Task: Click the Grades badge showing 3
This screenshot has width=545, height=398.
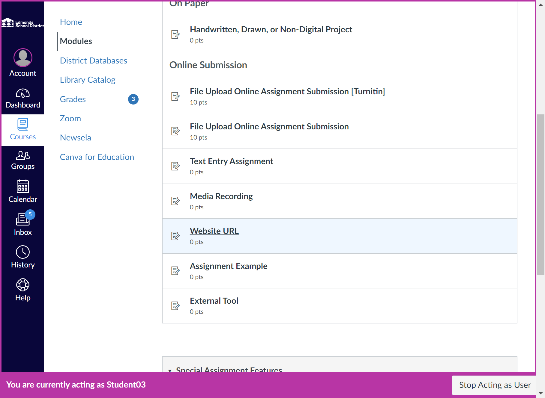Action: click(133, 99)
